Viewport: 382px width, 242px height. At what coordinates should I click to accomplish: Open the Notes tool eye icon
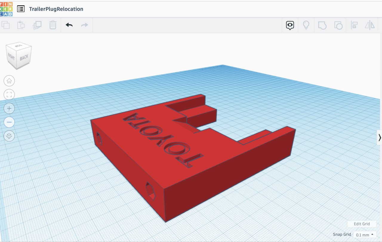[x=290, y=25]
